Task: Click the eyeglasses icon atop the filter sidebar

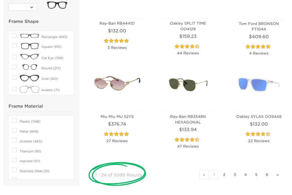Action: tap(57, 4)
